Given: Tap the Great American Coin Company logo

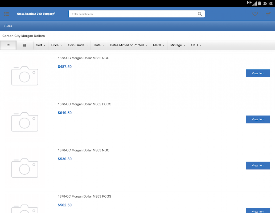Looking at the screenshot, I should [x=36, y=14].
